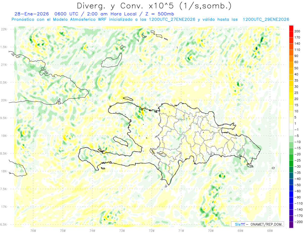Click the negative '-60' color scale value

[298, 191]
